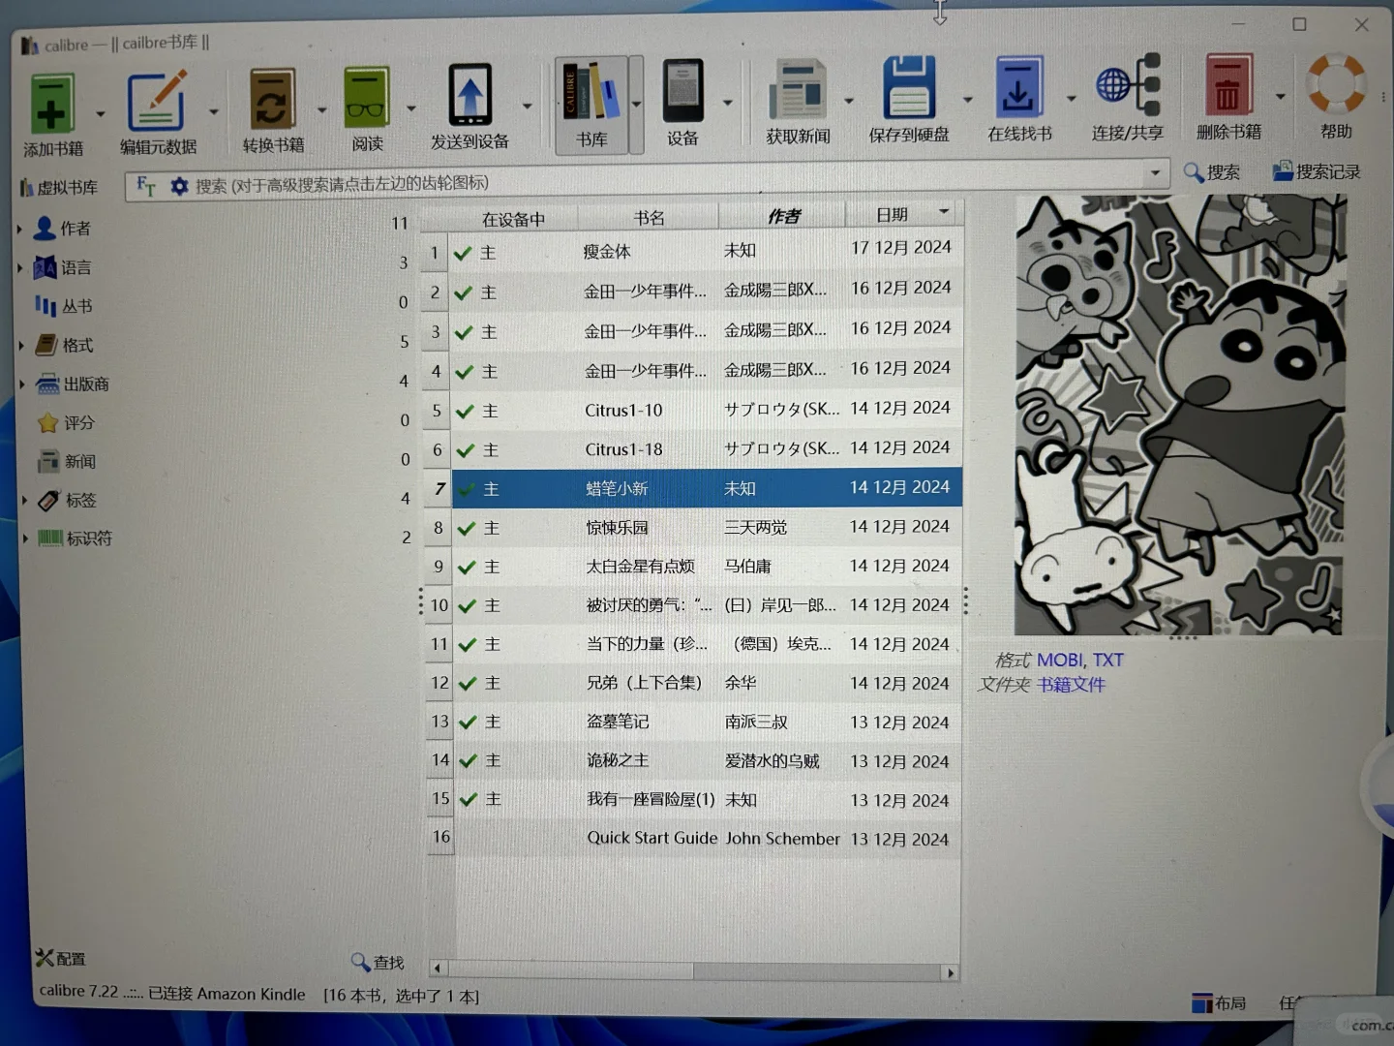Sort by Author (作者) column header
Image resolution: width=1394 pixels, height=1046 pixels.
point(783,216)
